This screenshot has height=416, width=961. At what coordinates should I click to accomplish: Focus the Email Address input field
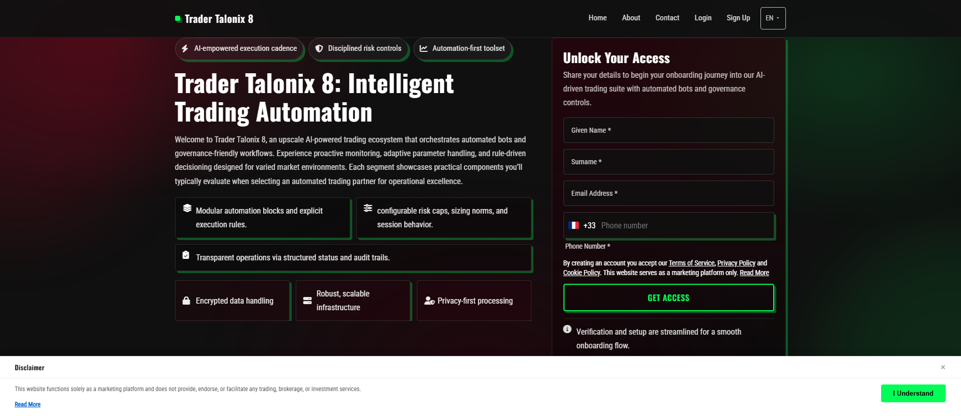tap(669, 193)
